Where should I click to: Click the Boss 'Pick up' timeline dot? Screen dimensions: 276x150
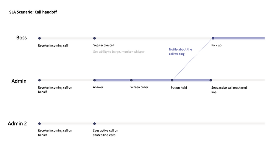213,38
